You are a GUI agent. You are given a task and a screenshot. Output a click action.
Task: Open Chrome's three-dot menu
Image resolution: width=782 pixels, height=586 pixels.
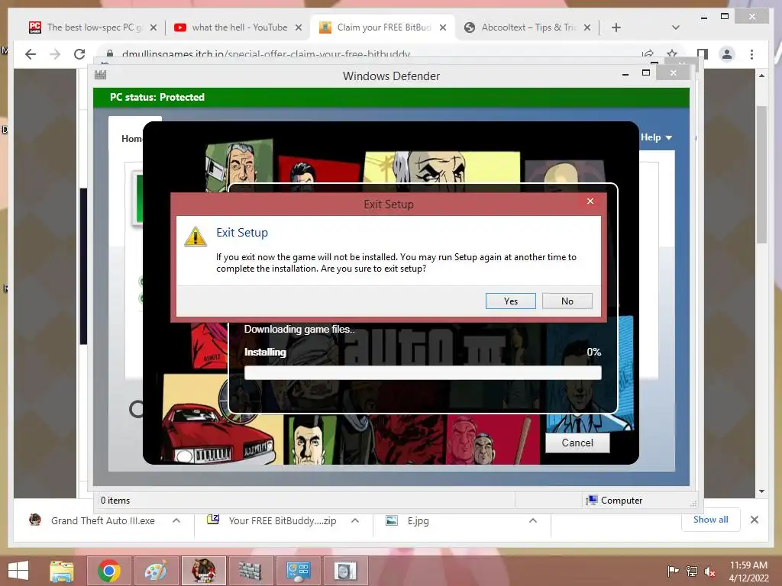point(751,54)
